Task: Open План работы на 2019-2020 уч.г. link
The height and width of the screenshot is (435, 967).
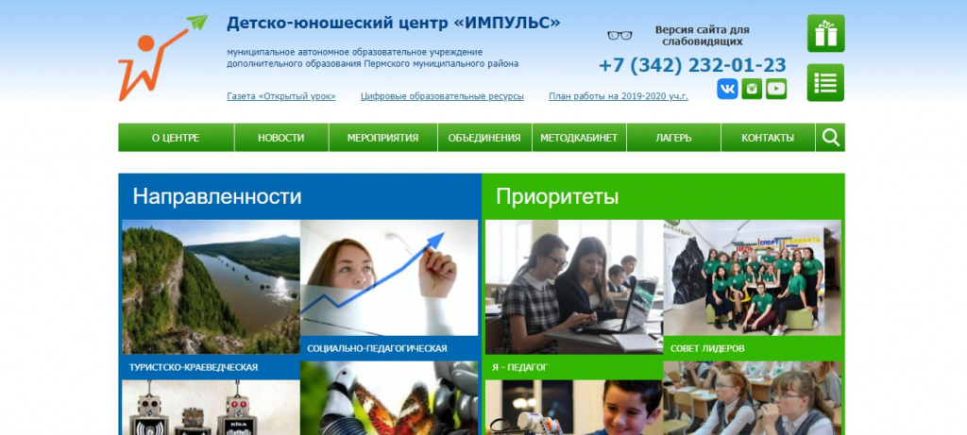Action: tap(619, 96)
